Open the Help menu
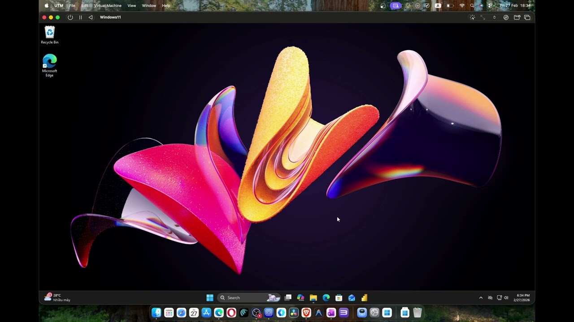The width and height of the screenshot is (574, 322). tap(166, 6)
